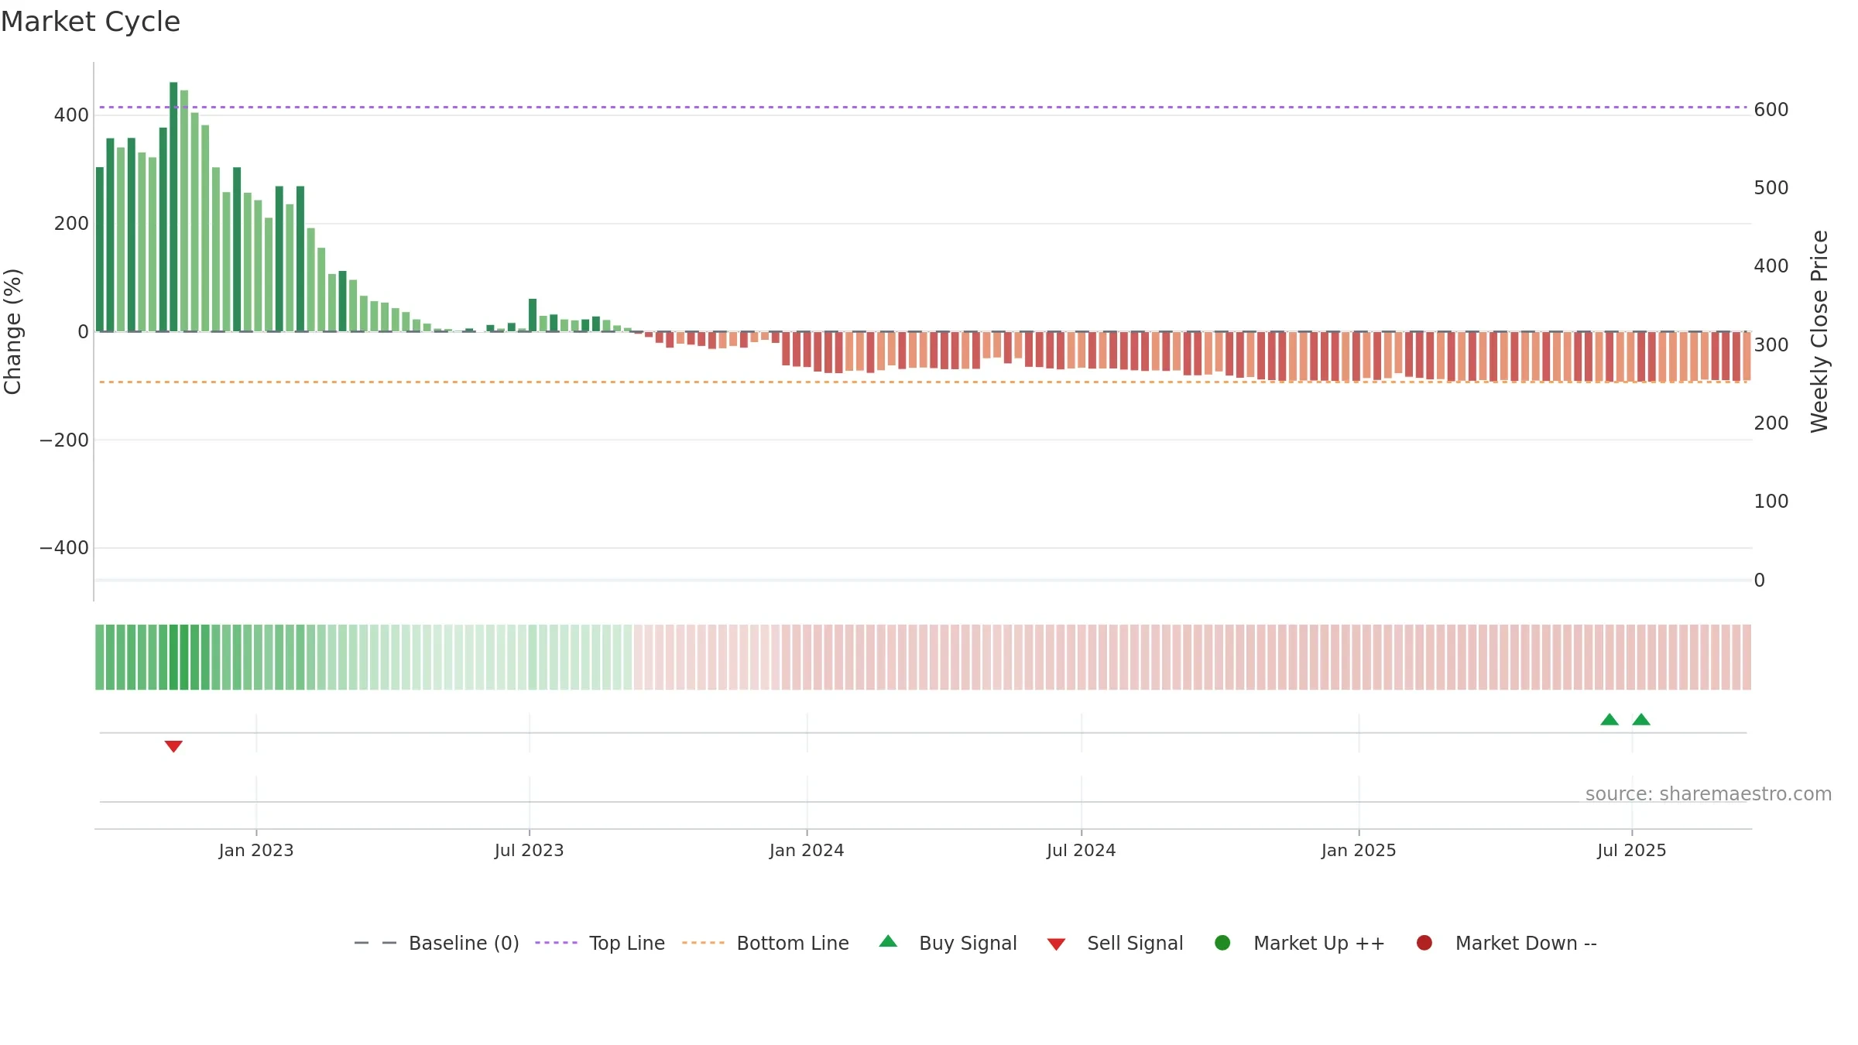Click the Jul 2024 axis label

1082,850
